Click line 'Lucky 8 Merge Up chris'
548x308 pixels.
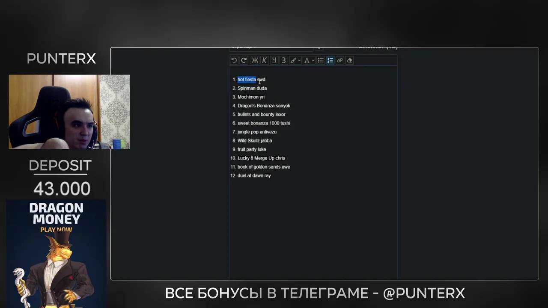tap(261, 158)
